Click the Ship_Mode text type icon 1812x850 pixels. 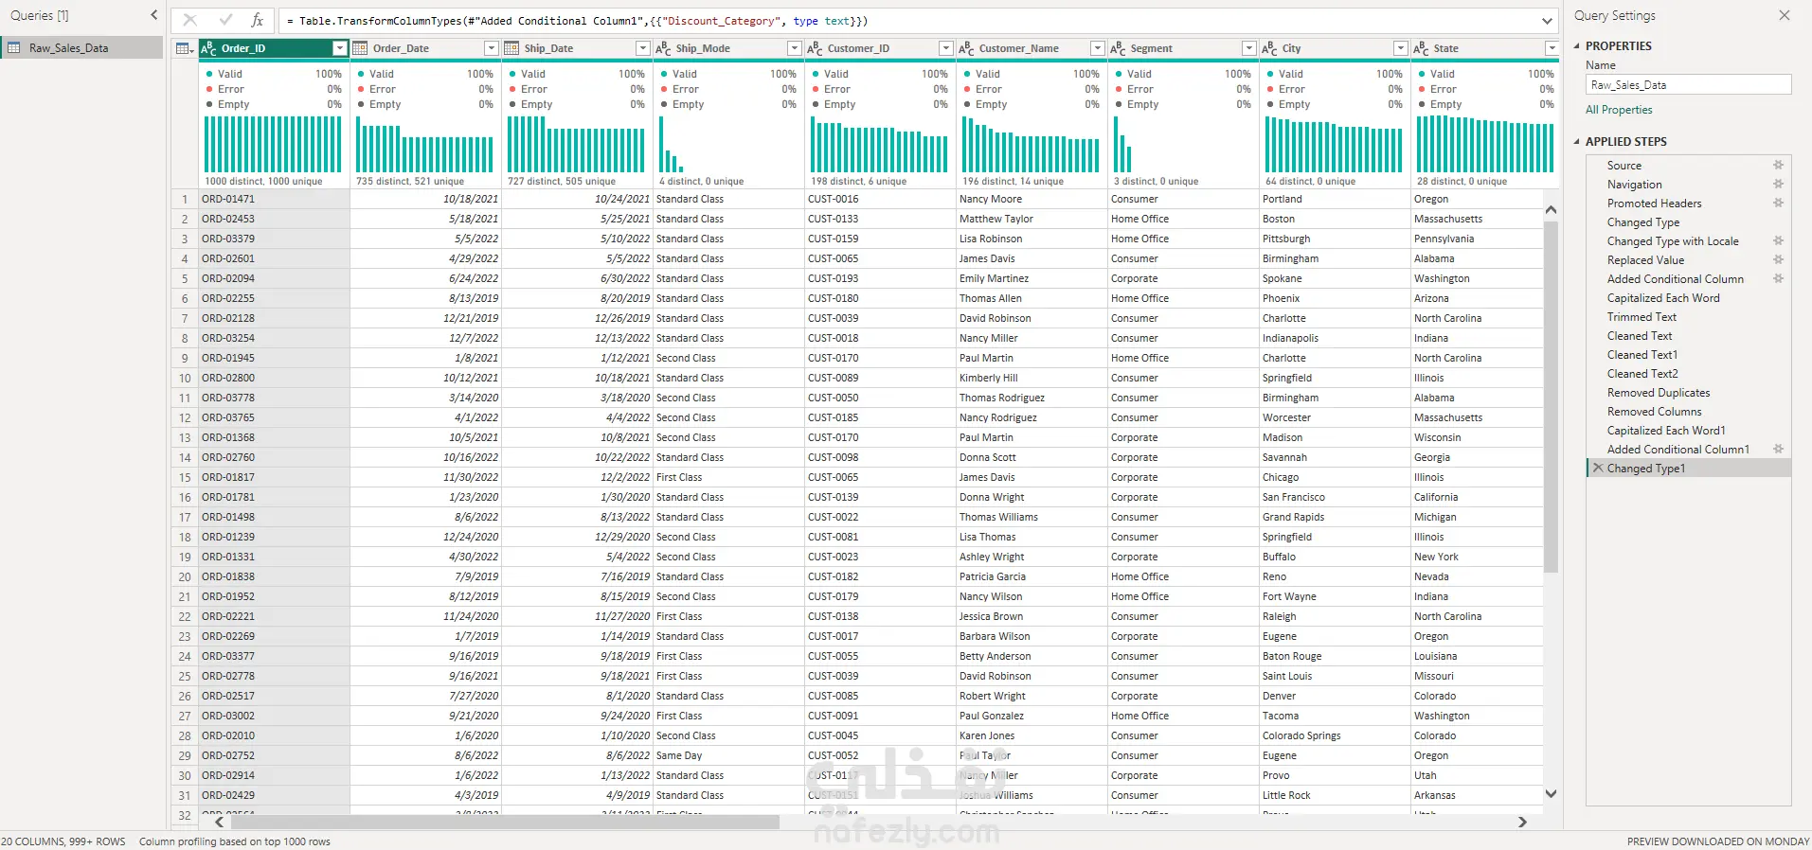click(663, 48)
